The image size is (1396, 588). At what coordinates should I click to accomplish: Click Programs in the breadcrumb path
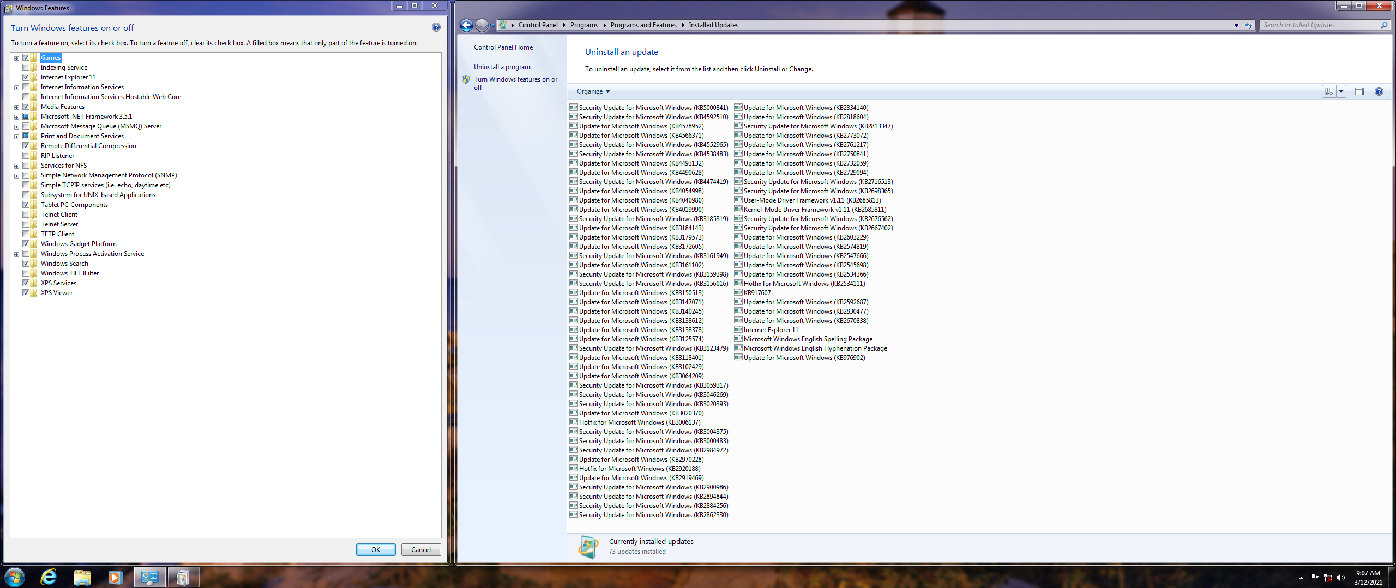tap(584, 25)
